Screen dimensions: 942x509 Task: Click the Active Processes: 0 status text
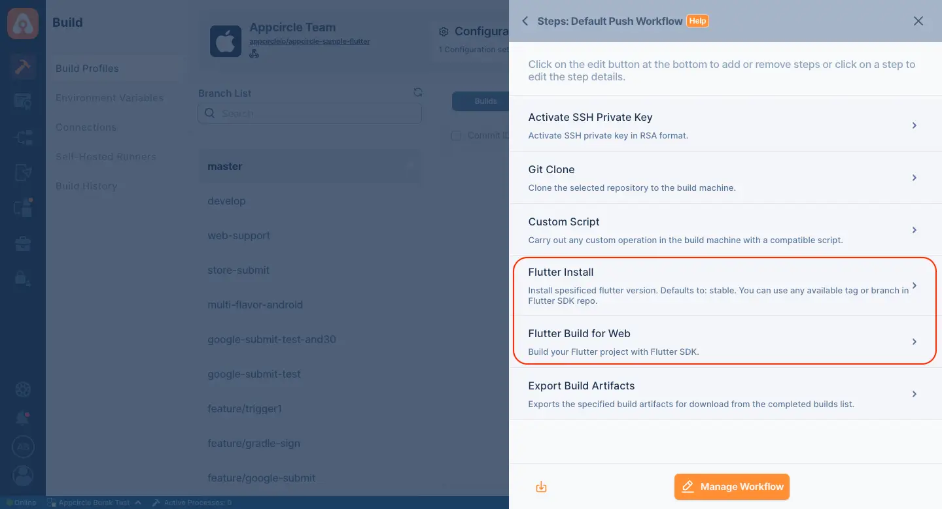(198, 502)
